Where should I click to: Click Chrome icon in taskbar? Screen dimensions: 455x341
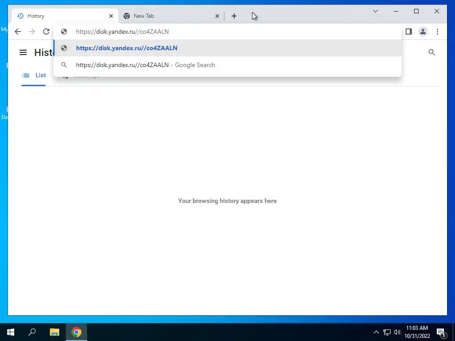click(76, 332)
